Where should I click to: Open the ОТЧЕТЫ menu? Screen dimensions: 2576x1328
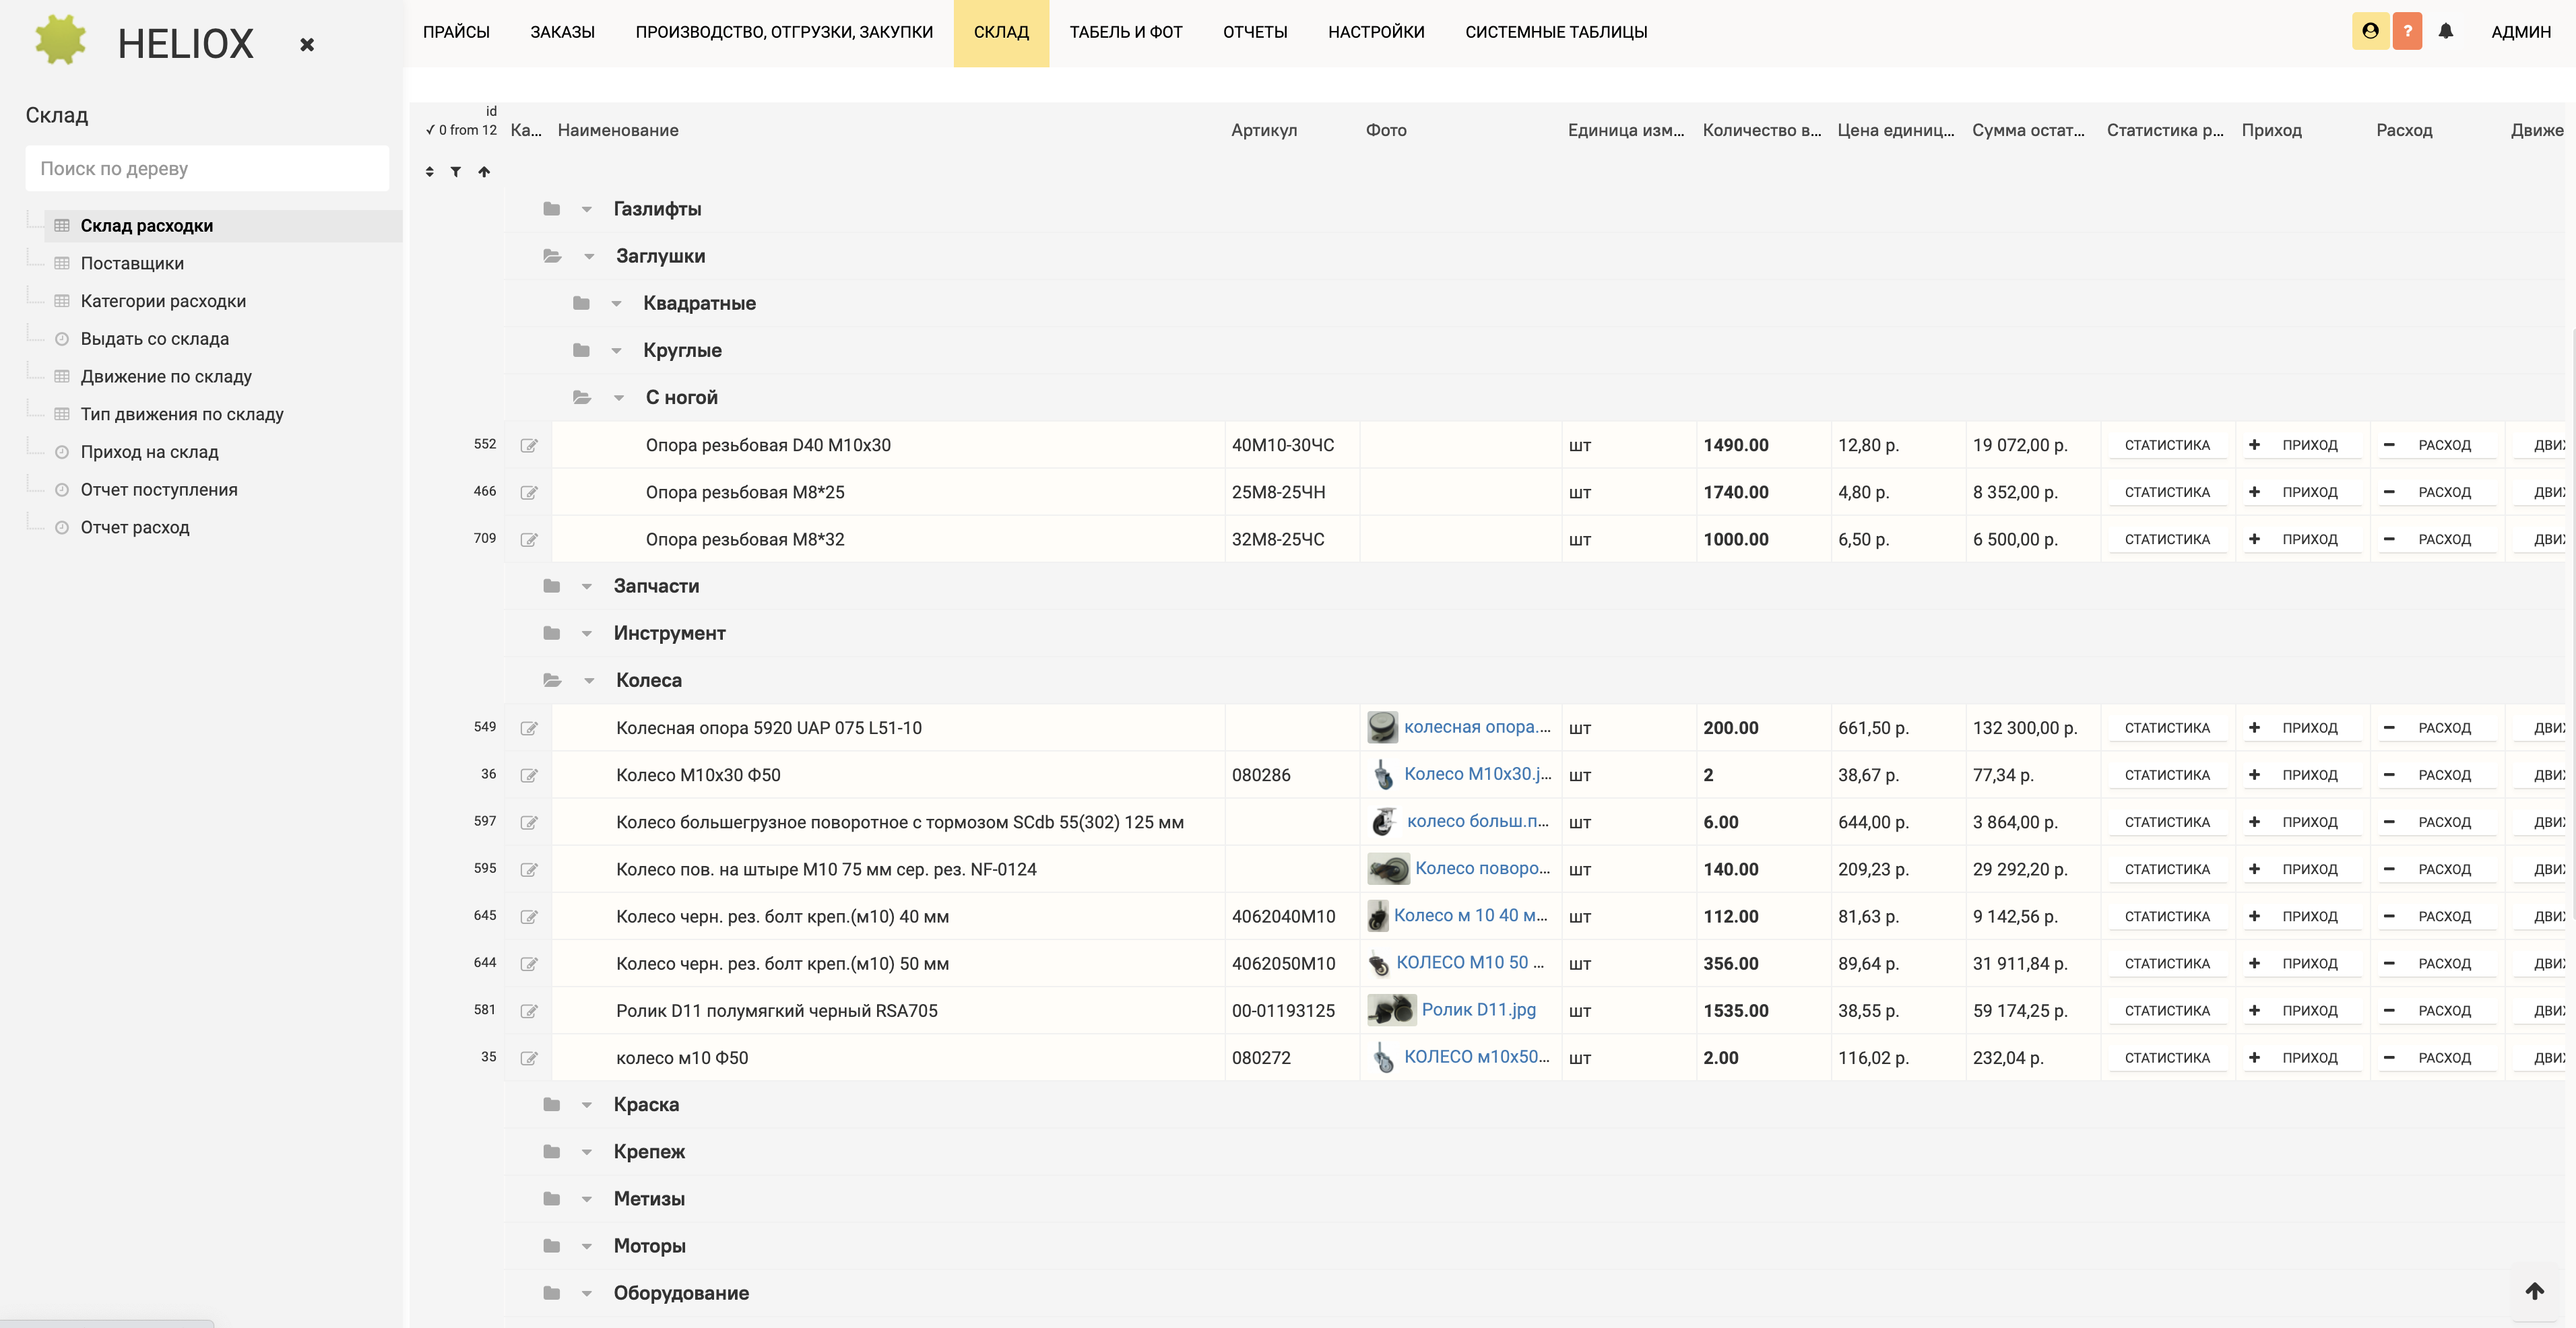point(1255,32)
